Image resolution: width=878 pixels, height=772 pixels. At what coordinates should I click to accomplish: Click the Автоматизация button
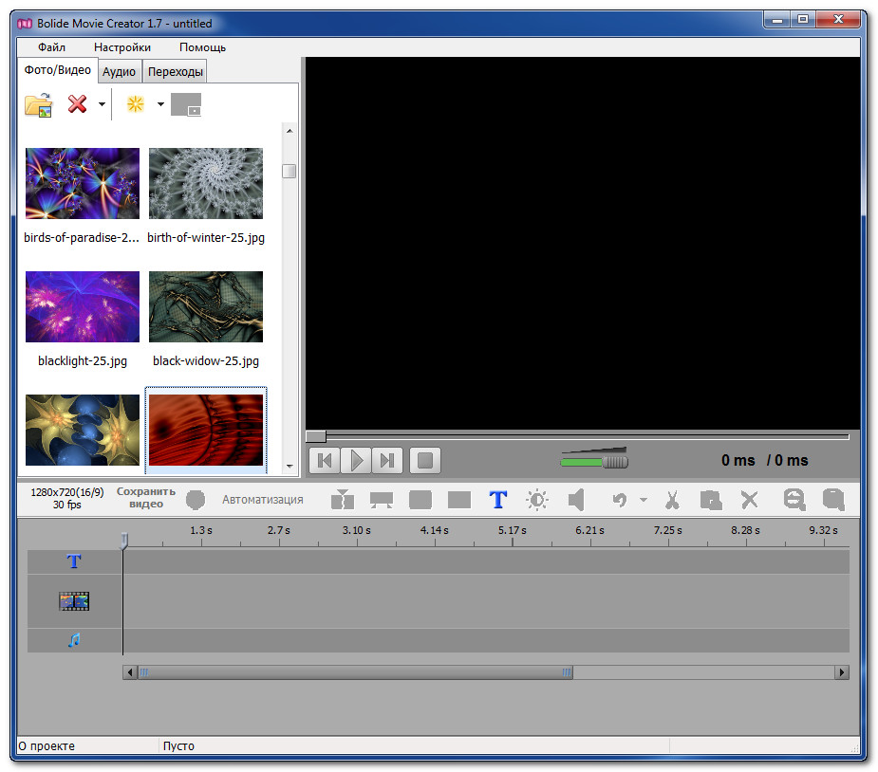pos(263,500)
